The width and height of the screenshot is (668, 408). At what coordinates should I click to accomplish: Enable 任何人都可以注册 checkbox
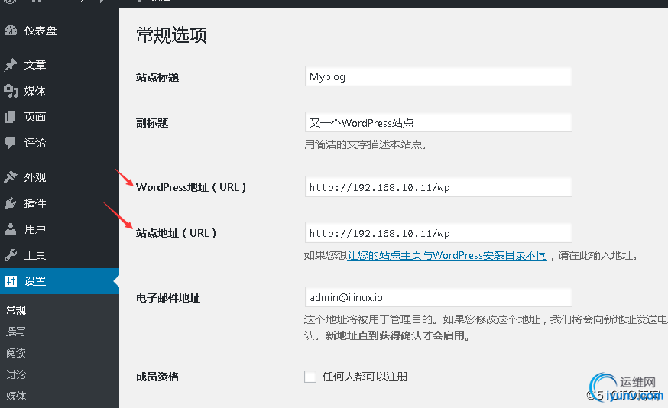(x=310, y=377)
